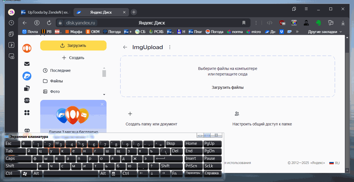Click the uBlock shield extension icon
Screen dimensions: 354x182
pos(282,23)
